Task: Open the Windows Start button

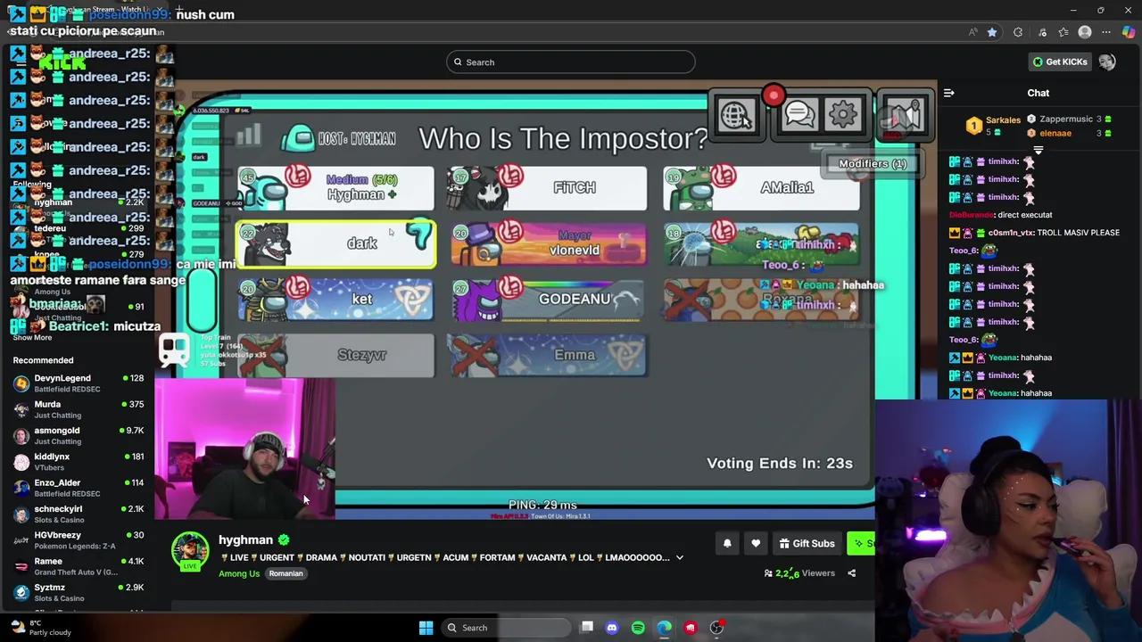Action: [426, 628]
